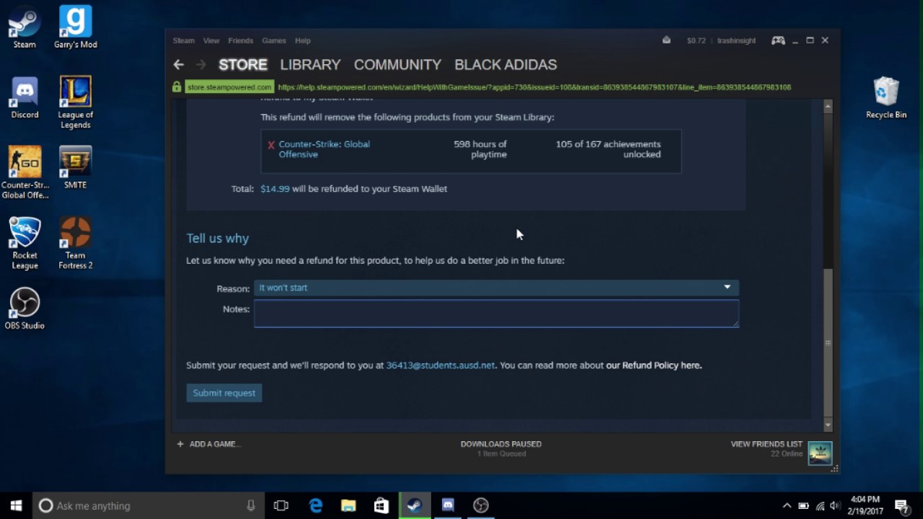The image size is (923, 519).
Task: Click the network tray icon
Action: tap(820, 506)
